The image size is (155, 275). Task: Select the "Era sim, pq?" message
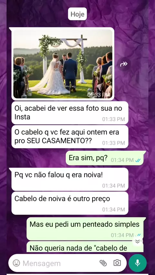[105, 158]
